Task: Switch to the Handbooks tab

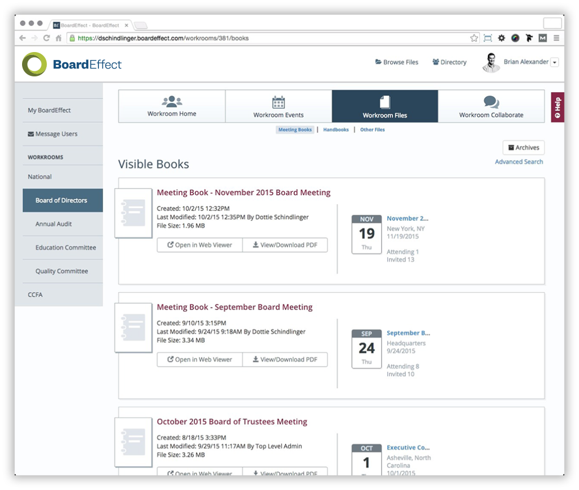Action: click(x=336, y=129)
